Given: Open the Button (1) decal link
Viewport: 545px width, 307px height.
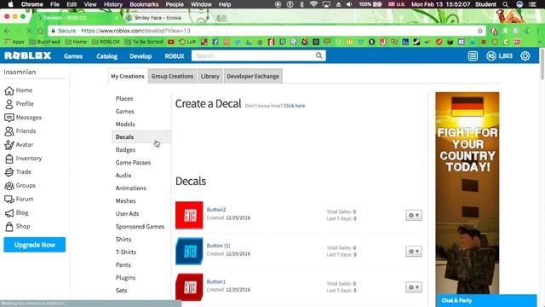Looking at the screenshot, I should pyautogui.click(x=218, y=246).
